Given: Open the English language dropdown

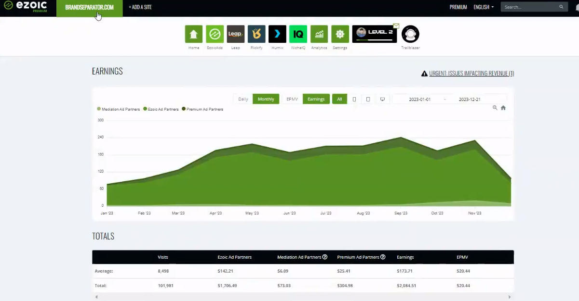Looking at the screenshot, I should click(x=484, y=7).
